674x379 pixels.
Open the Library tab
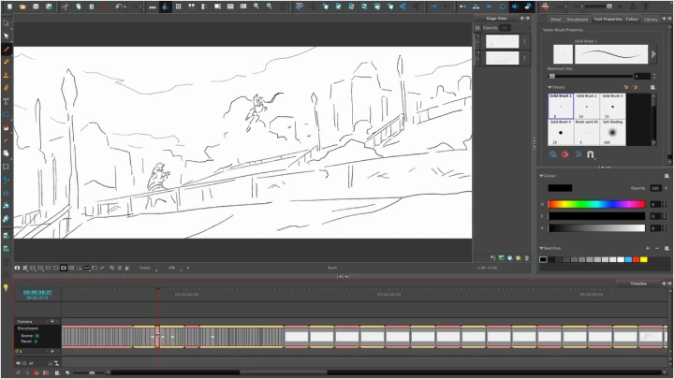click(651, 18)
